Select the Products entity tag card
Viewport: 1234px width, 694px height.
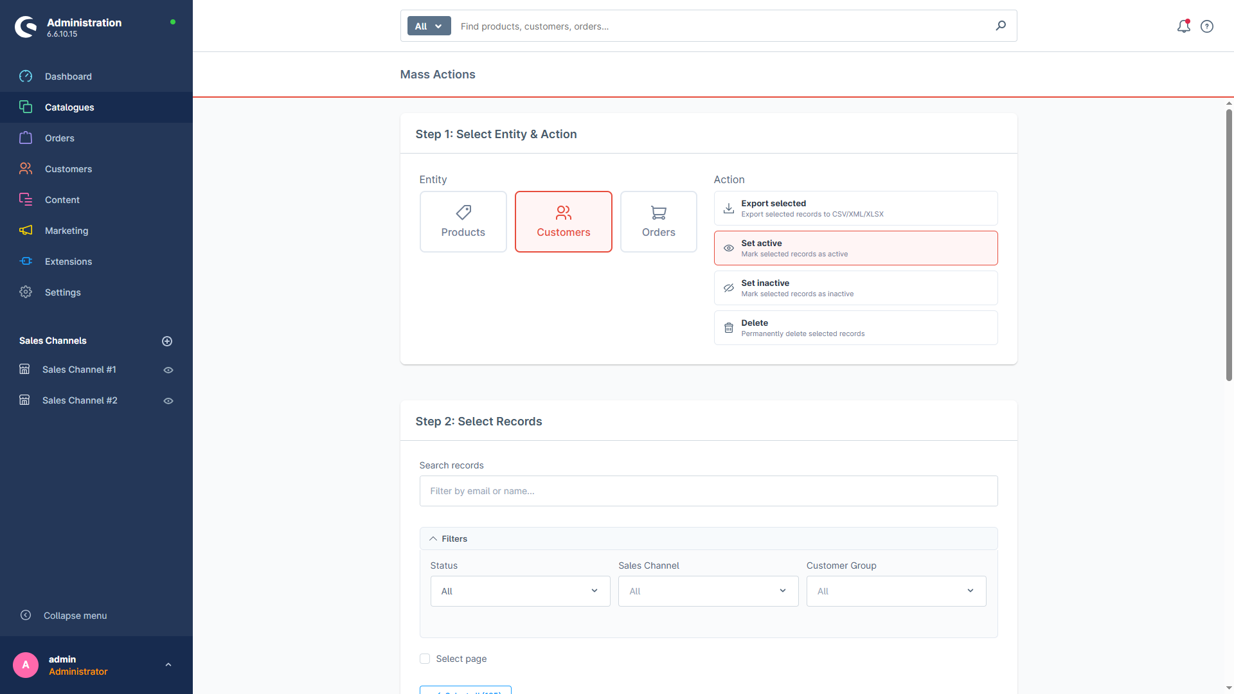tap(463, 222)
